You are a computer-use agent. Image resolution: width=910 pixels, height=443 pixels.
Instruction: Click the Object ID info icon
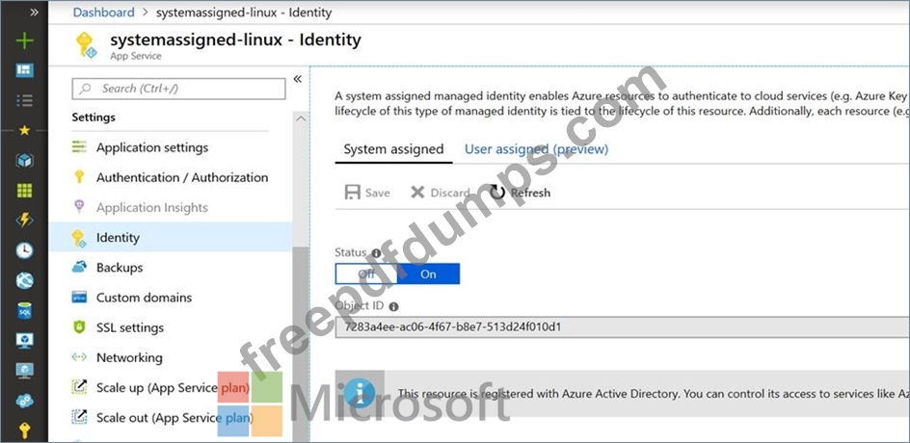click(x=394, y=306)
